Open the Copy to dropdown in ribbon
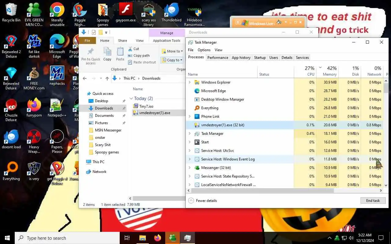Image resolution: width=391 pixels, height=244 pixels. click(x=173, y=60)
